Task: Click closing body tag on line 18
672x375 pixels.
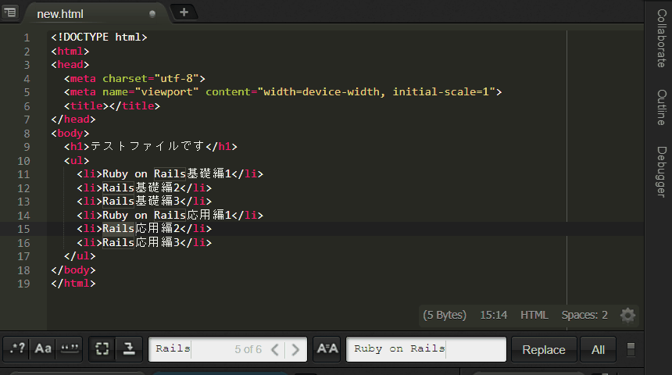Action: tap(73, 270)
